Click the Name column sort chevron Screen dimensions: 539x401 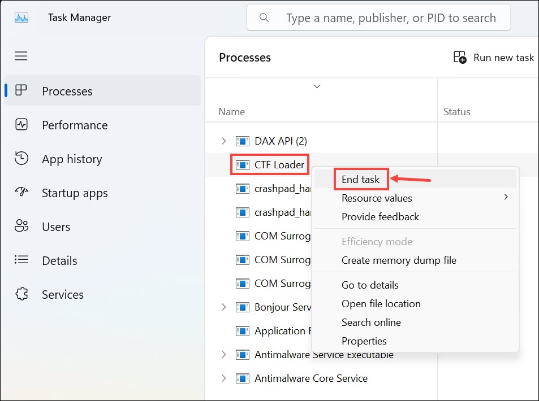point(317,86)
